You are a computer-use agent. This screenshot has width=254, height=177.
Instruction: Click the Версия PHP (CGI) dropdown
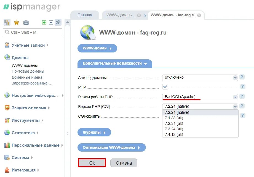point(200,107)
